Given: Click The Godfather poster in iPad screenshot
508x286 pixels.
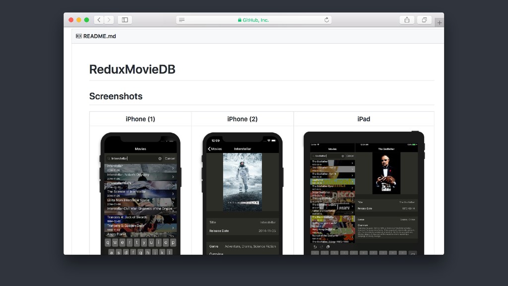Looking at the screenshot, I should tap(386, 173).
